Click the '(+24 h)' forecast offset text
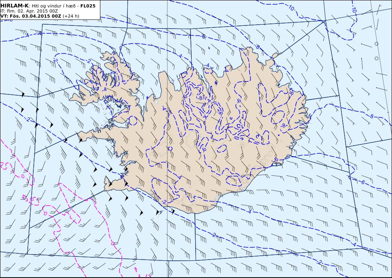 click(x=71, y=16)
